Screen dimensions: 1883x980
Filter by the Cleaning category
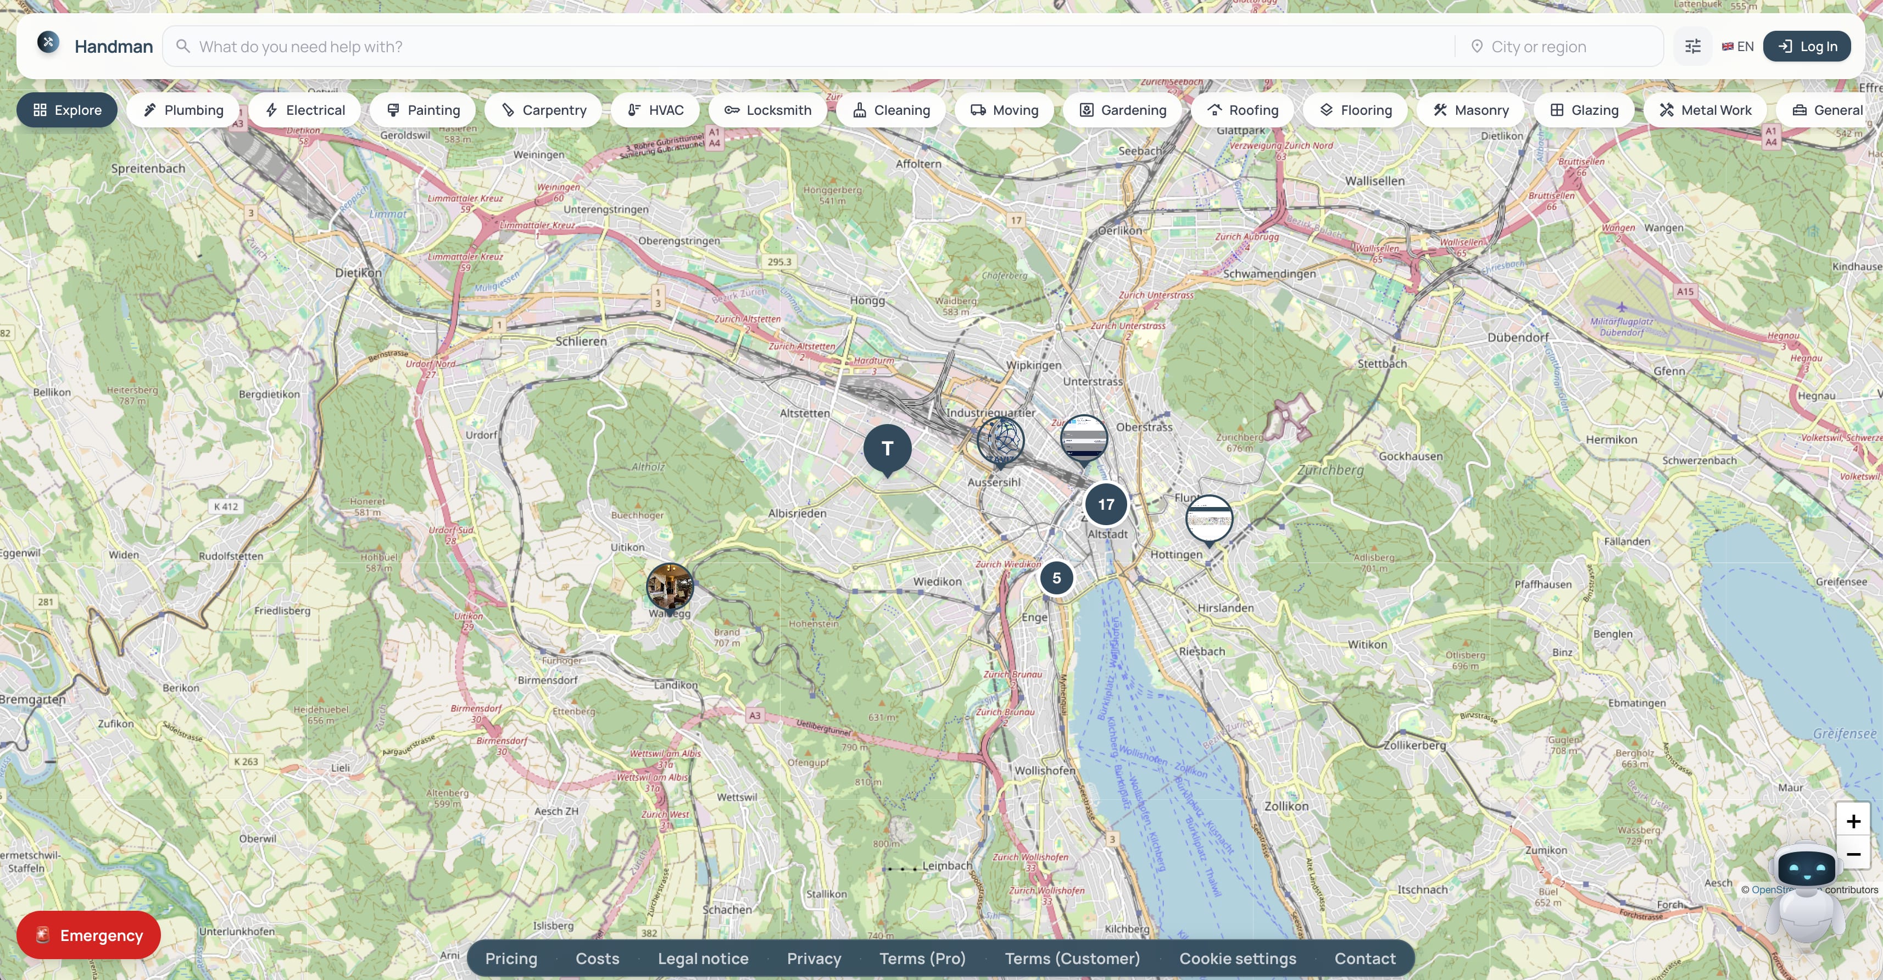click(890, 110)
